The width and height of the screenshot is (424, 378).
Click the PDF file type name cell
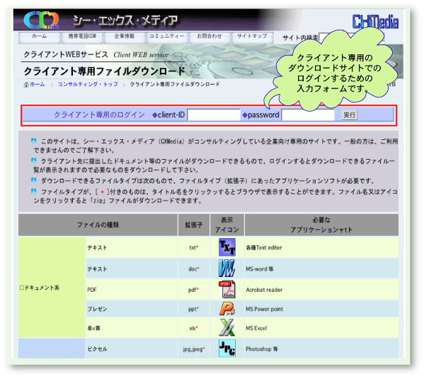click(132, 290)
